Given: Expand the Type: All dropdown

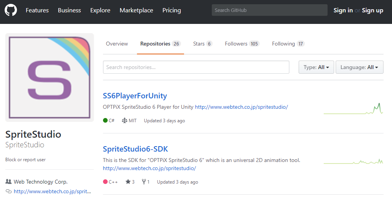Looking at the screenshot, I should (x=316, y=67).
